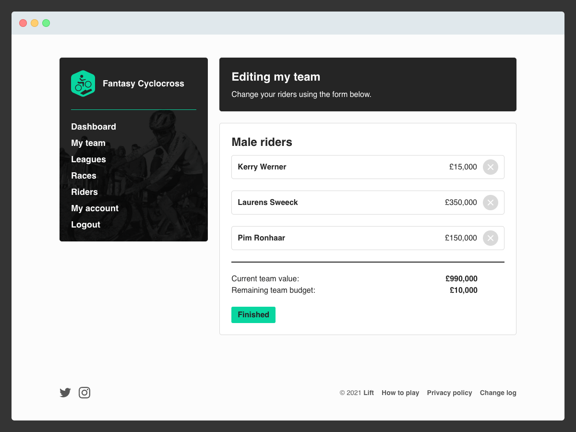The width and height of the screenshot is (576, 432).
Task: Click the Male riders heading
Action: click(x=262, y=142)
